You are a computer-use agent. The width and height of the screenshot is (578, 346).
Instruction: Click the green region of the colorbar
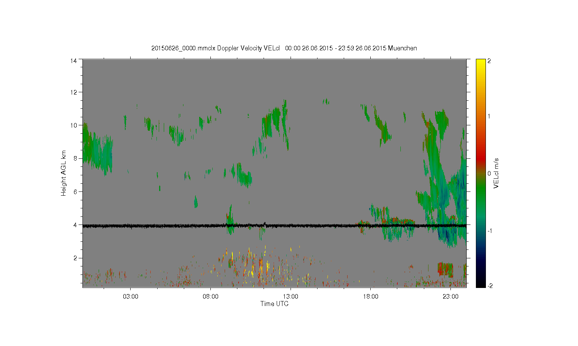[481, 192]
